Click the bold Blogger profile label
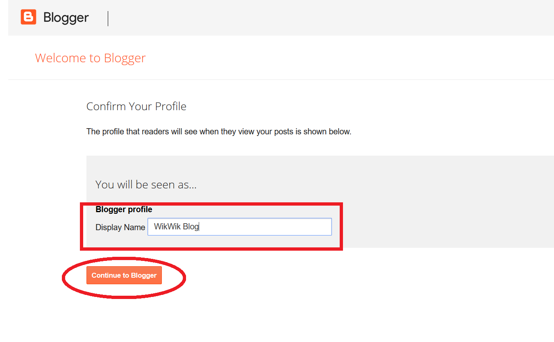Screen dimensions: 554x342 point(124,209)
